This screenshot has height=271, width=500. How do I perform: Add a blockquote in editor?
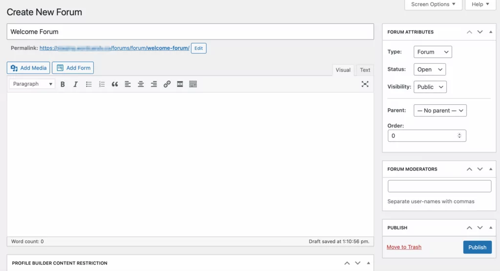coord(115,84)
